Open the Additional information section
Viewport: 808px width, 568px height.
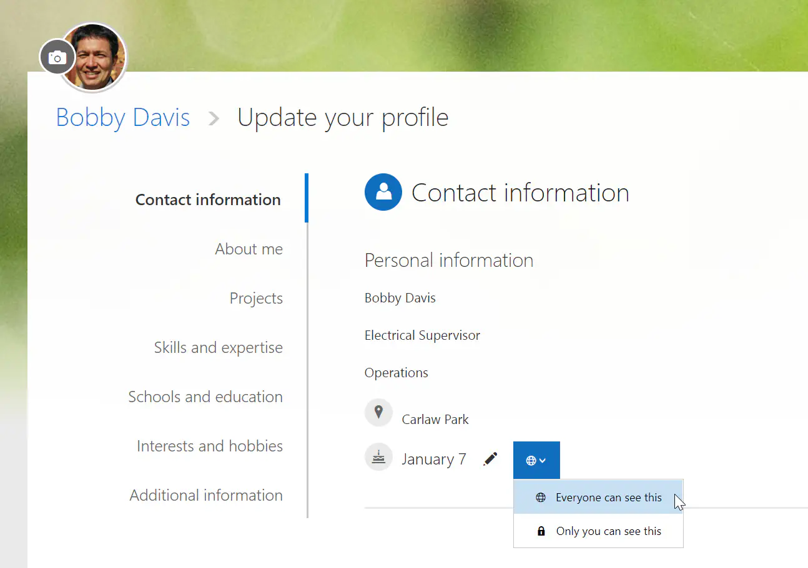(206, 495)
